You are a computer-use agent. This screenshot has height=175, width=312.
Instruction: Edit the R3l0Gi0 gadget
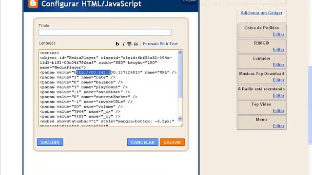point(278,50)
